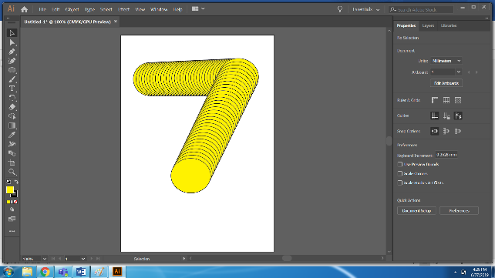495x278 pixels.
Task: Open the Select menu
Action: tap(106, 9)
